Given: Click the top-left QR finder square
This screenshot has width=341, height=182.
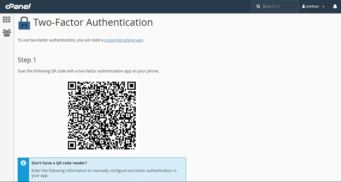Looking at the screenshot, I should pos(72,86).
